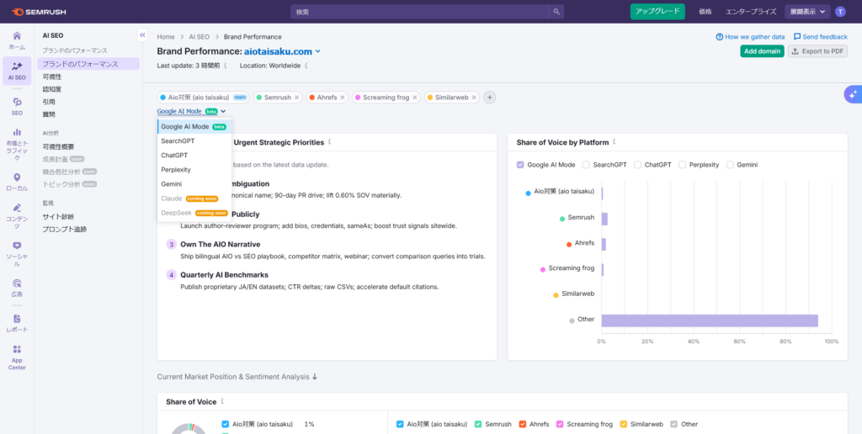Add competitor with the plus icon

click(490, 98)
